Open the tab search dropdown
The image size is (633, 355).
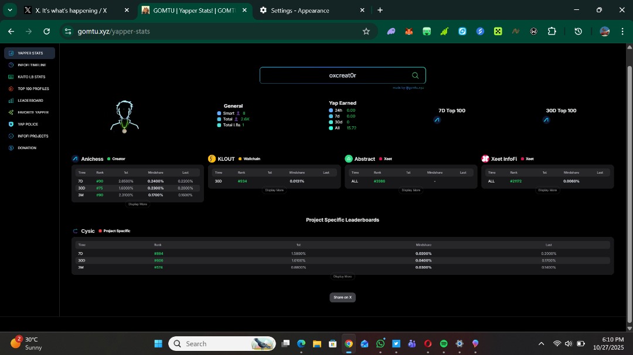[10, 10]
